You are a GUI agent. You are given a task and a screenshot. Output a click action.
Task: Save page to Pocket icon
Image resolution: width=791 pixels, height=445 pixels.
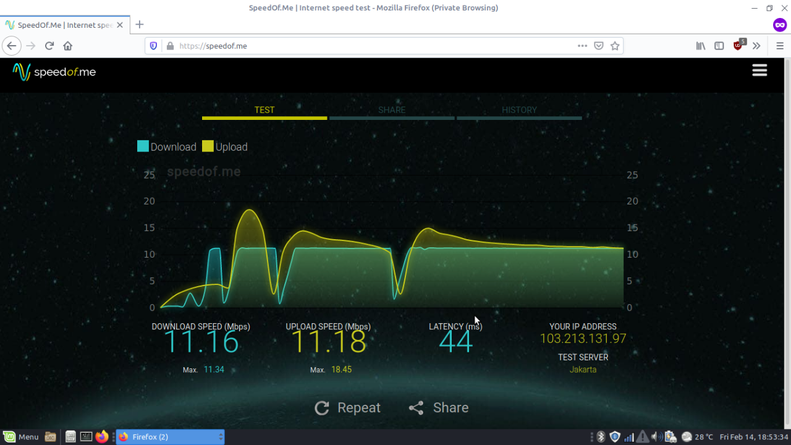click(598, 46)
